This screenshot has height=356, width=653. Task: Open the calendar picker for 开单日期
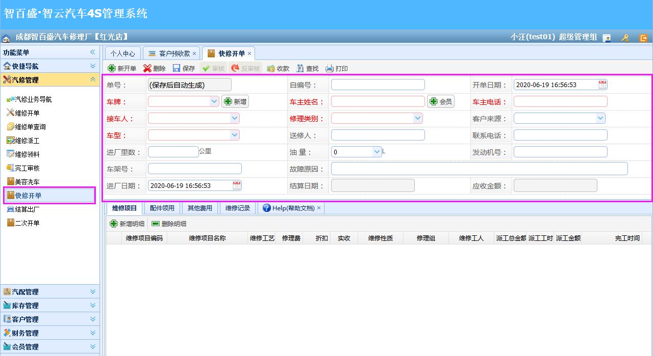603,84
